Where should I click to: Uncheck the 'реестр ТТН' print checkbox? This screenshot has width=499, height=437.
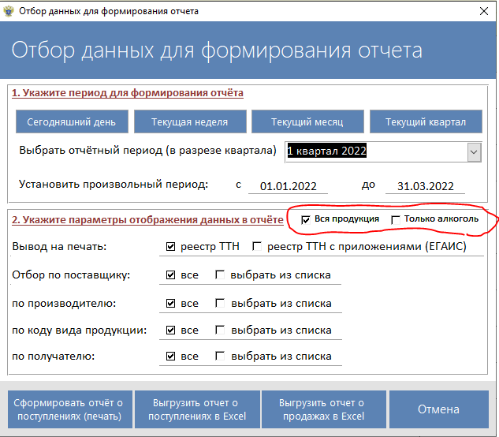(x=170, y=248)
